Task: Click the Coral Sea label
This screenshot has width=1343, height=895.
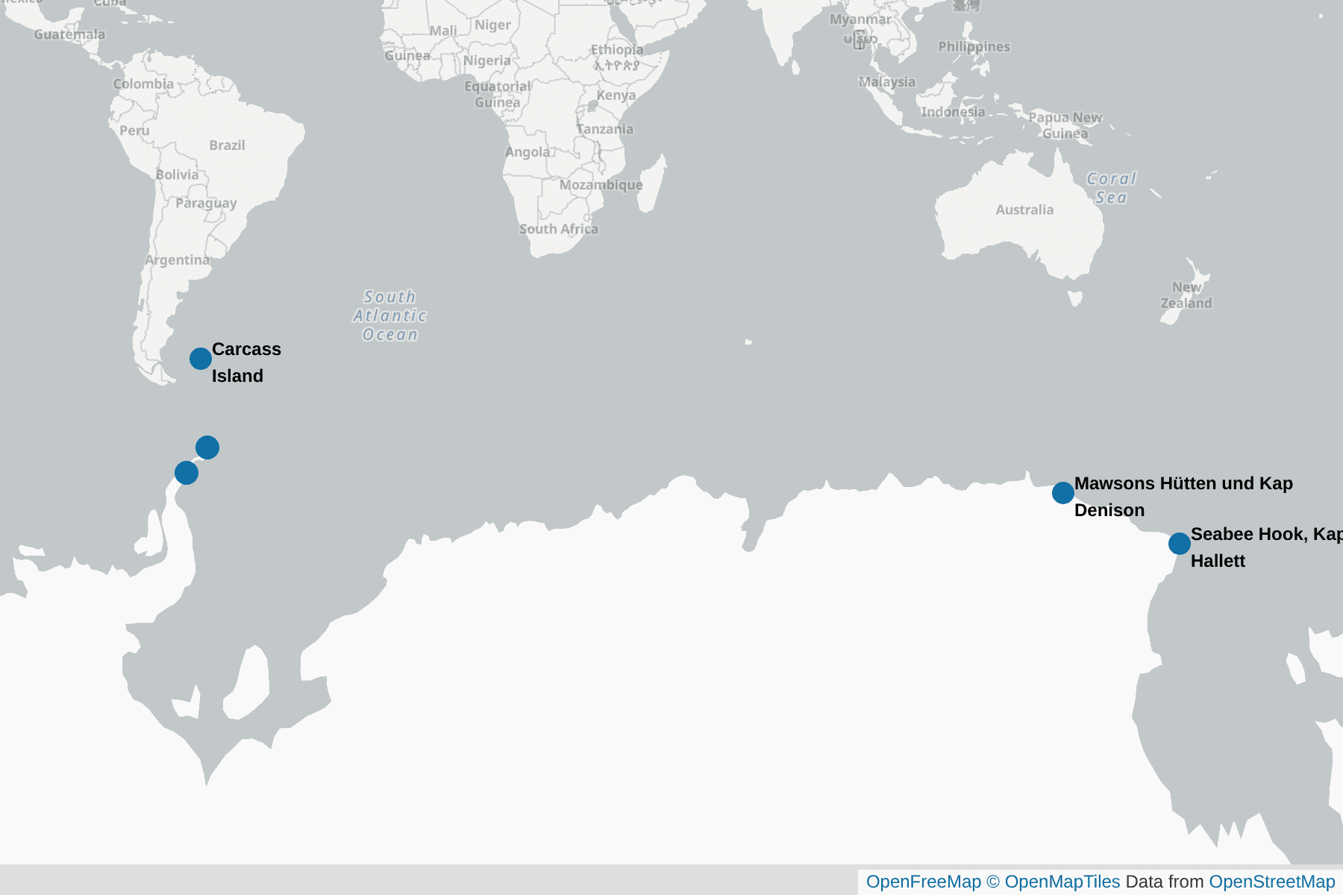Action: (1111, 188)
